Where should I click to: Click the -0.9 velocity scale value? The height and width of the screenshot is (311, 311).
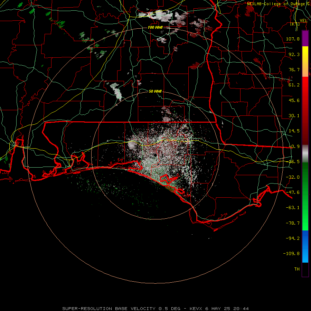294,147
